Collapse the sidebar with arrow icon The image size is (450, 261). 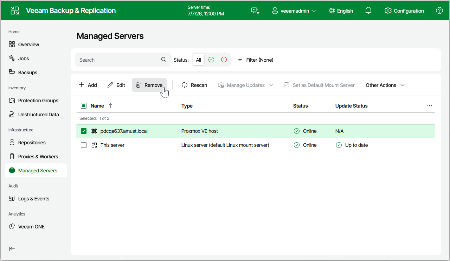[x=12, y=249]
